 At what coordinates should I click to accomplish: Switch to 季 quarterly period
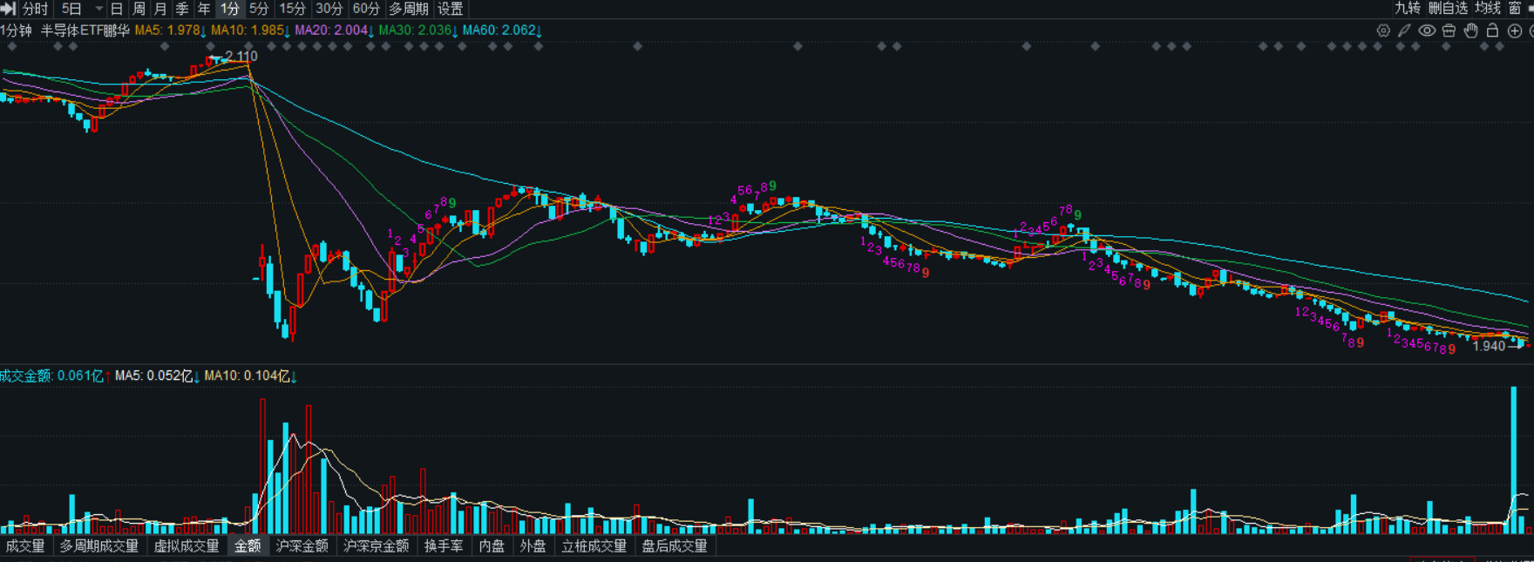click(x=182, y=9)
